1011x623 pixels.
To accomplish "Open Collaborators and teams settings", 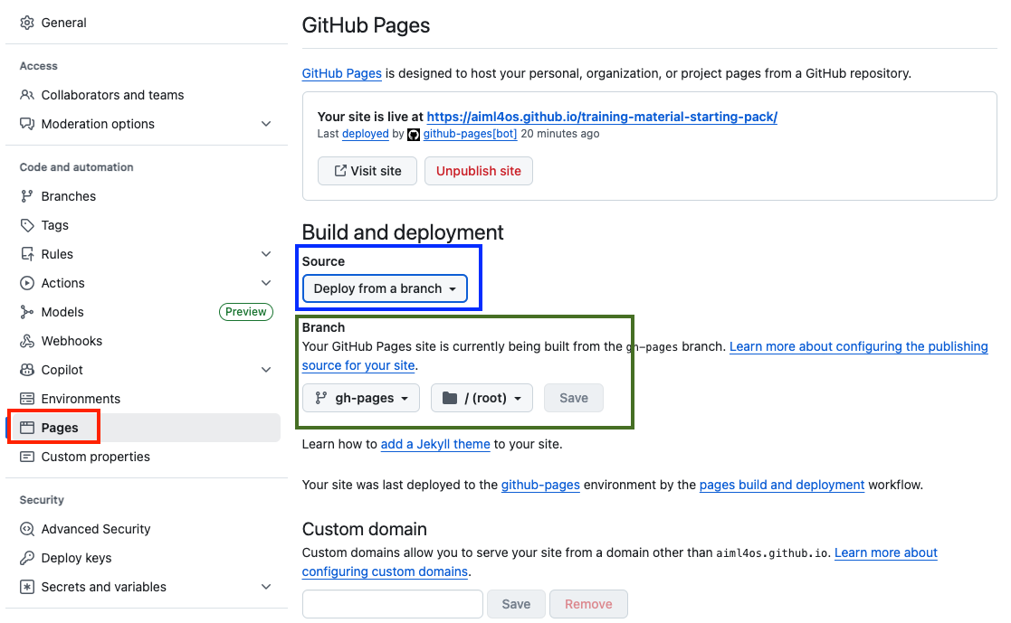I will point(112,95).
